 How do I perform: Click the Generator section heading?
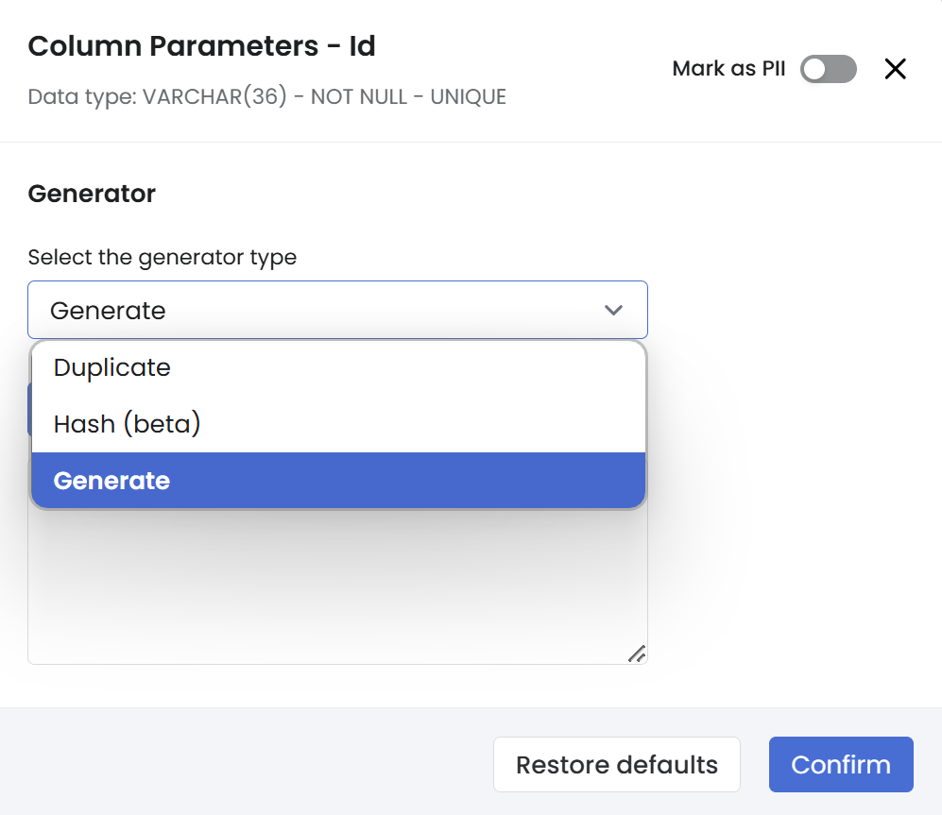click(92, 194)
